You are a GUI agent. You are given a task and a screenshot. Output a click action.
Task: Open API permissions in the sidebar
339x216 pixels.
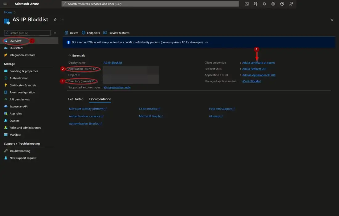tap(19, 99)
